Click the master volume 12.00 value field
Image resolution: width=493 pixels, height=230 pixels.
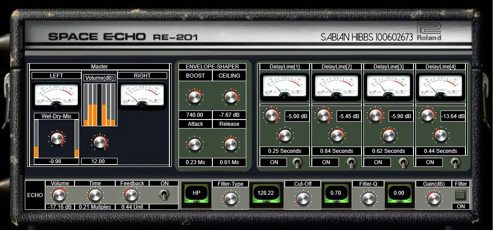point(99,161)
